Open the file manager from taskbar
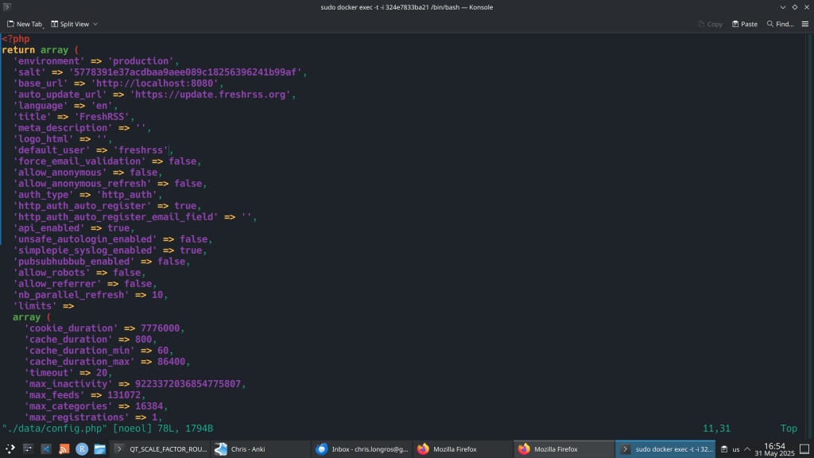The image size is (814, 458). click(x=99, y=449)
